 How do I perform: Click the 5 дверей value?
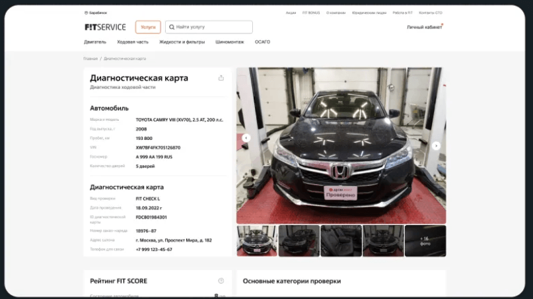(x=145, y=166)
